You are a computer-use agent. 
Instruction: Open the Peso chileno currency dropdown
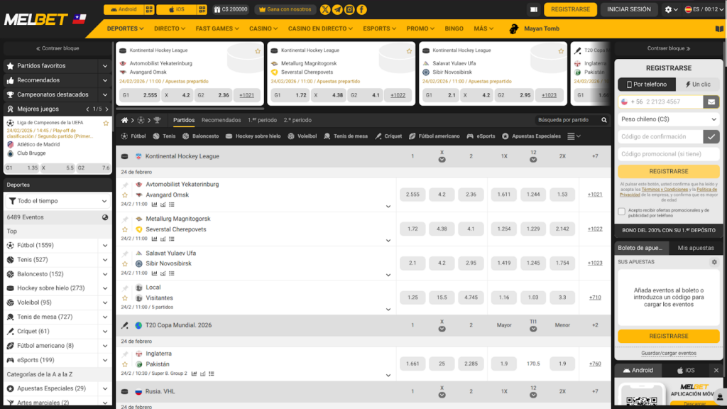click(x=668, y=119)
